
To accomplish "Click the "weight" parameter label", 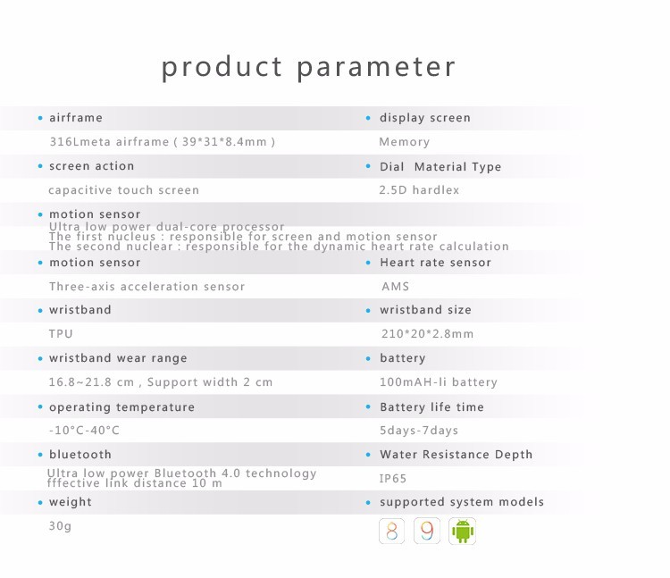I will [71, 502].
